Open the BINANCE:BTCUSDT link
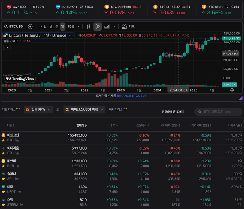The image size is (244, 209). [x=132, y=96]
